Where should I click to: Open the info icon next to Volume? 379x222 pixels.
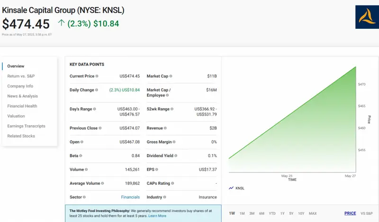pyautogui.click(x=86, y=170)
